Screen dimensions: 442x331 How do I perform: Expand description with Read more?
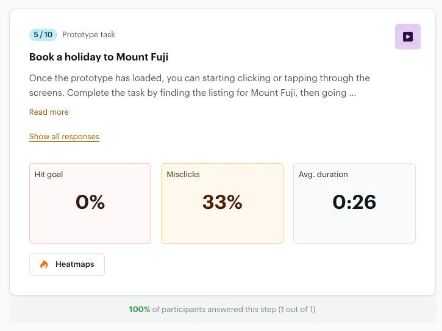click(x=49, y=112)
